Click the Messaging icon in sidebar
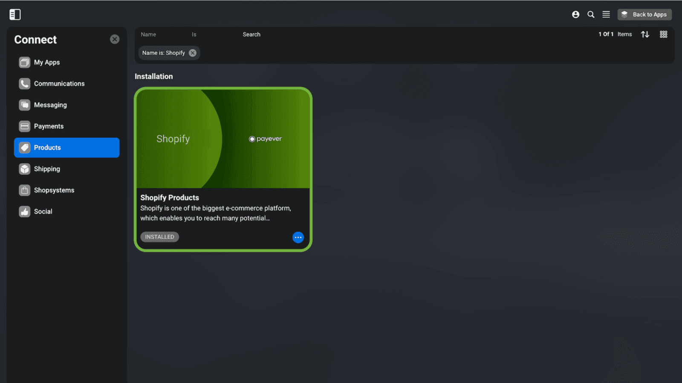The image size is (682, 383). pos(24,105)
